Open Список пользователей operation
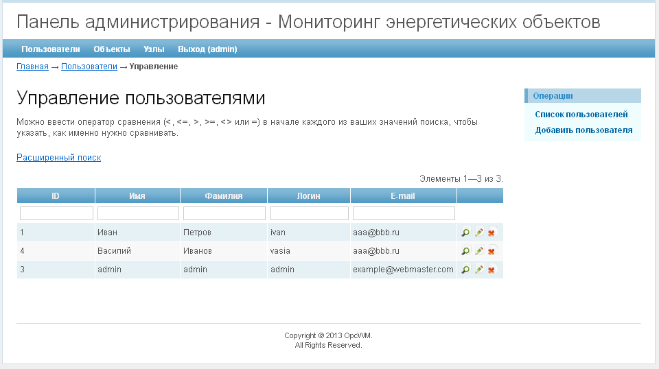This screenshot has width=659, height=369. tap(581, 114)
